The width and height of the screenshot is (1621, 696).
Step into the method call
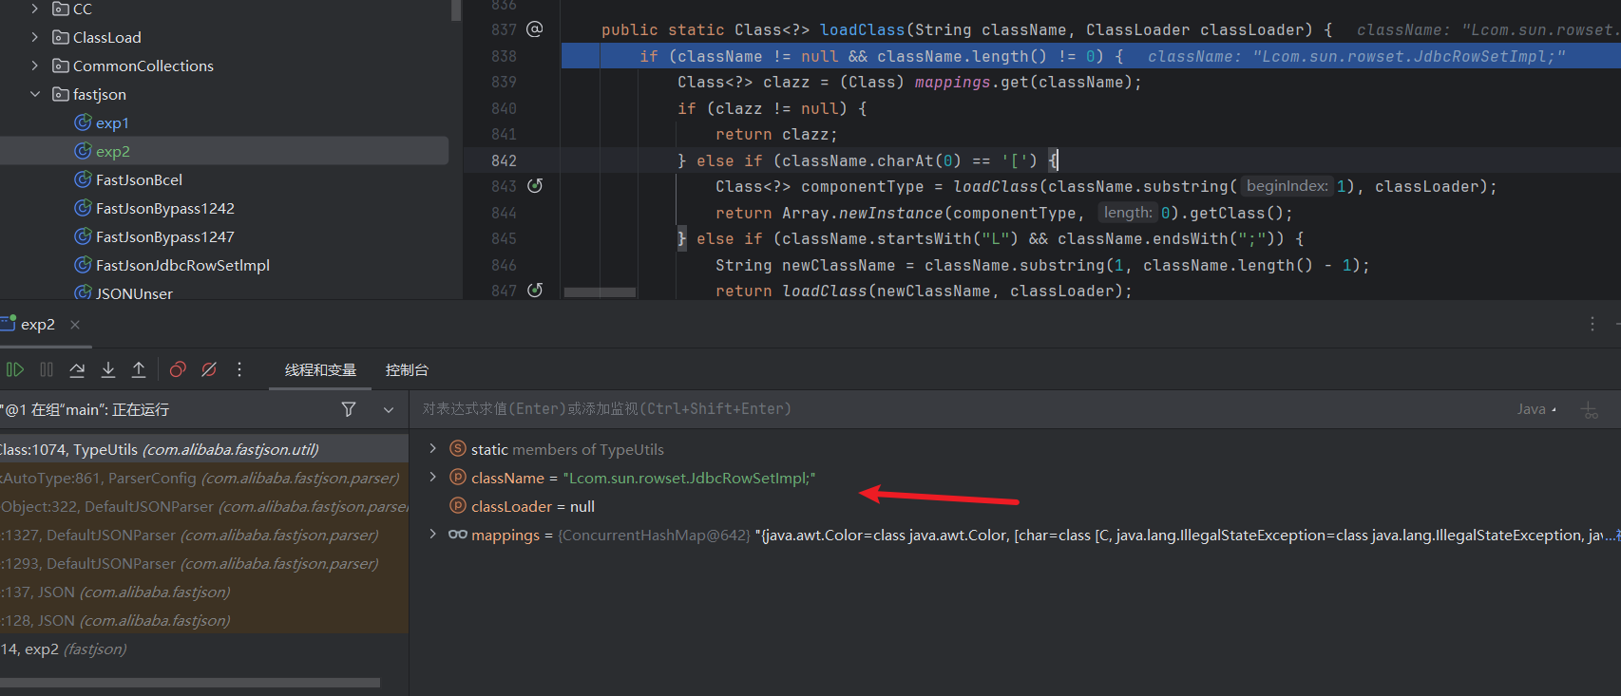point(108,369)
